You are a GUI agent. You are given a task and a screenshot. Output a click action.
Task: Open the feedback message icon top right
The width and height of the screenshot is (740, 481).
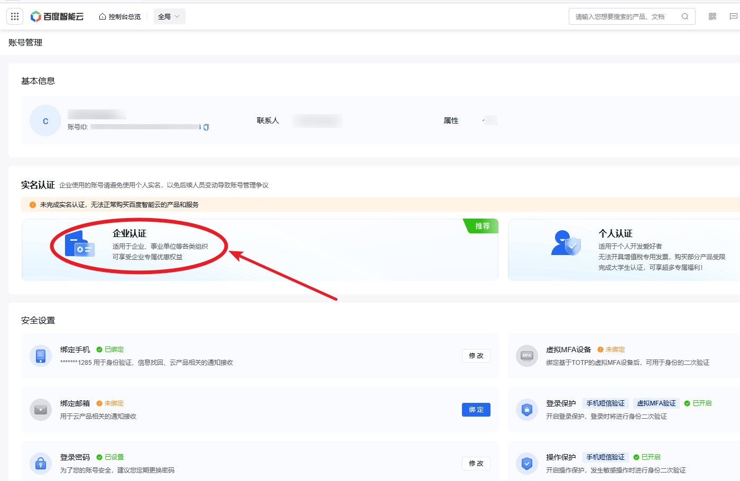tap(734, 16)
